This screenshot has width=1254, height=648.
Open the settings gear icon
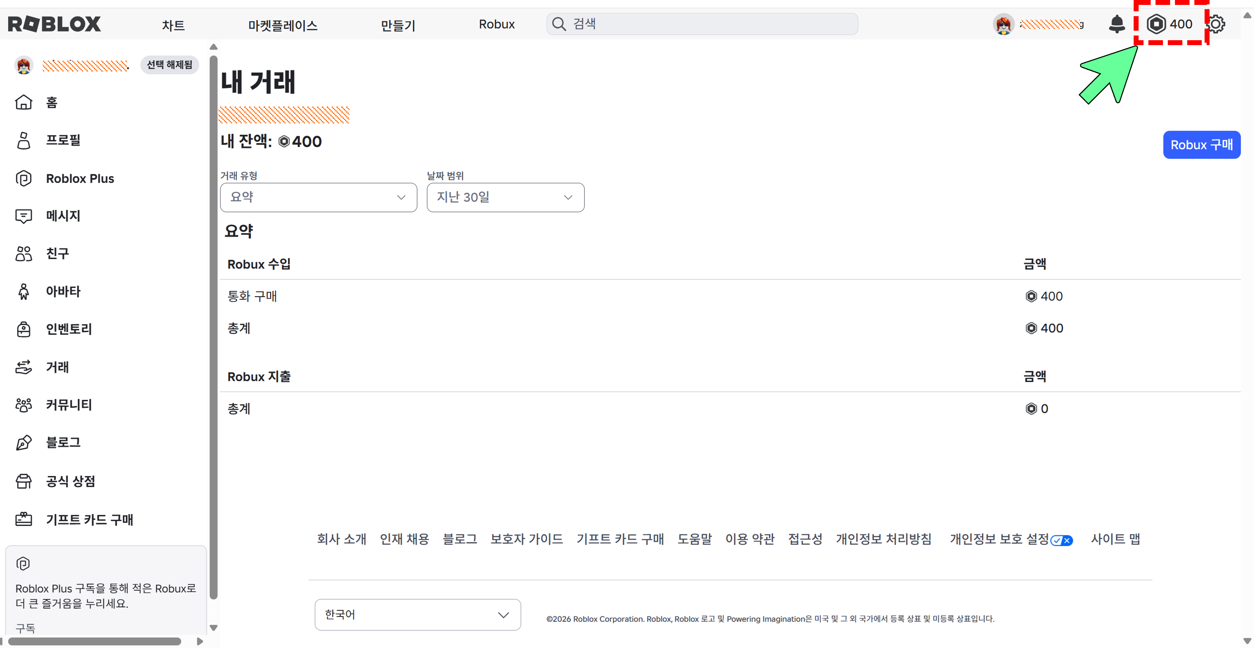(1216, 24)
